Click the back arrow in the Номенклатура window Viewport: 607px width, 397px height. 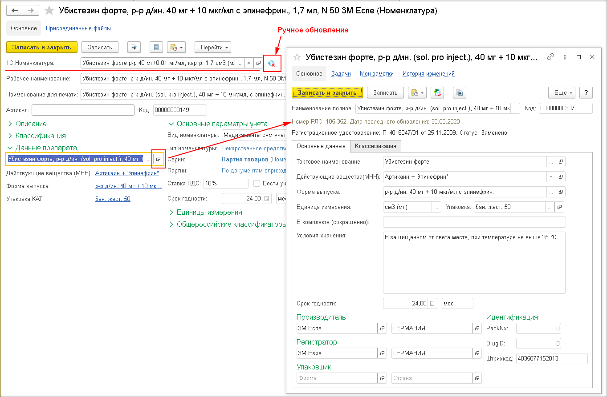14,10
